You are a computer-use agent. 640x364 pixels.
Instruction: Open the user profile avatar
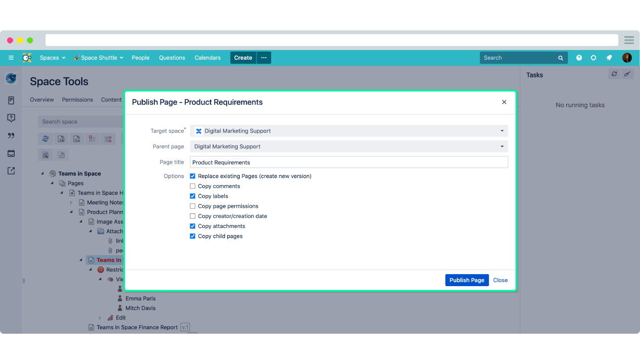click(x=627, y=58)
